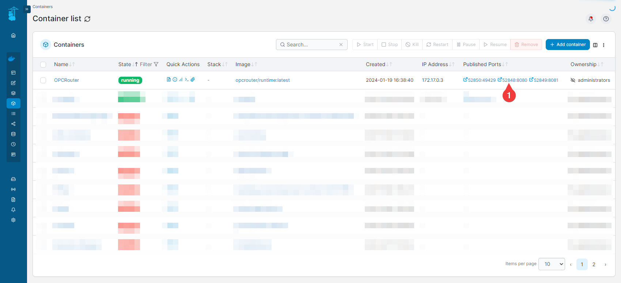The image size is (621, 283).
Task: Toggle table column visibility settings
Action: tap(595, 45)
